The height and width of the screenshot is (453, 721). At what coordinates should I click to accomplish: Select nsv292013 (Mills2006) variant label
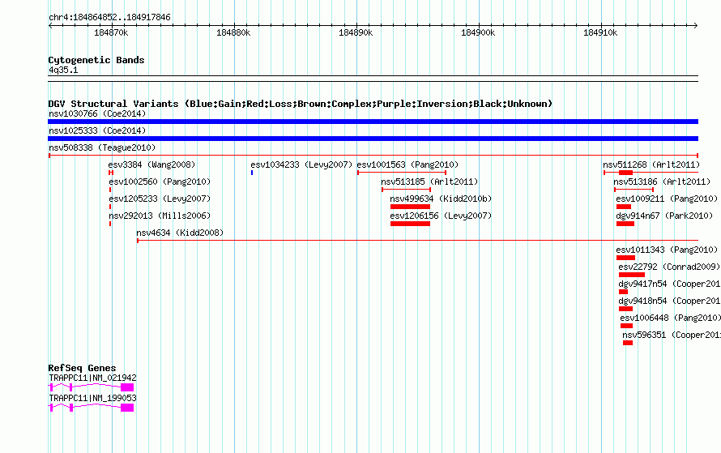coord(160,216)
